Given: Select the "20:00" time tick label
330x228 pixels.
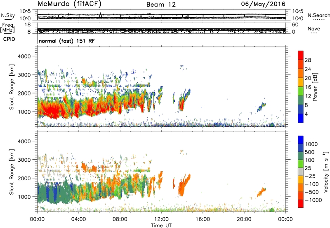Looking at the screenshot, I should pos(244,219).
